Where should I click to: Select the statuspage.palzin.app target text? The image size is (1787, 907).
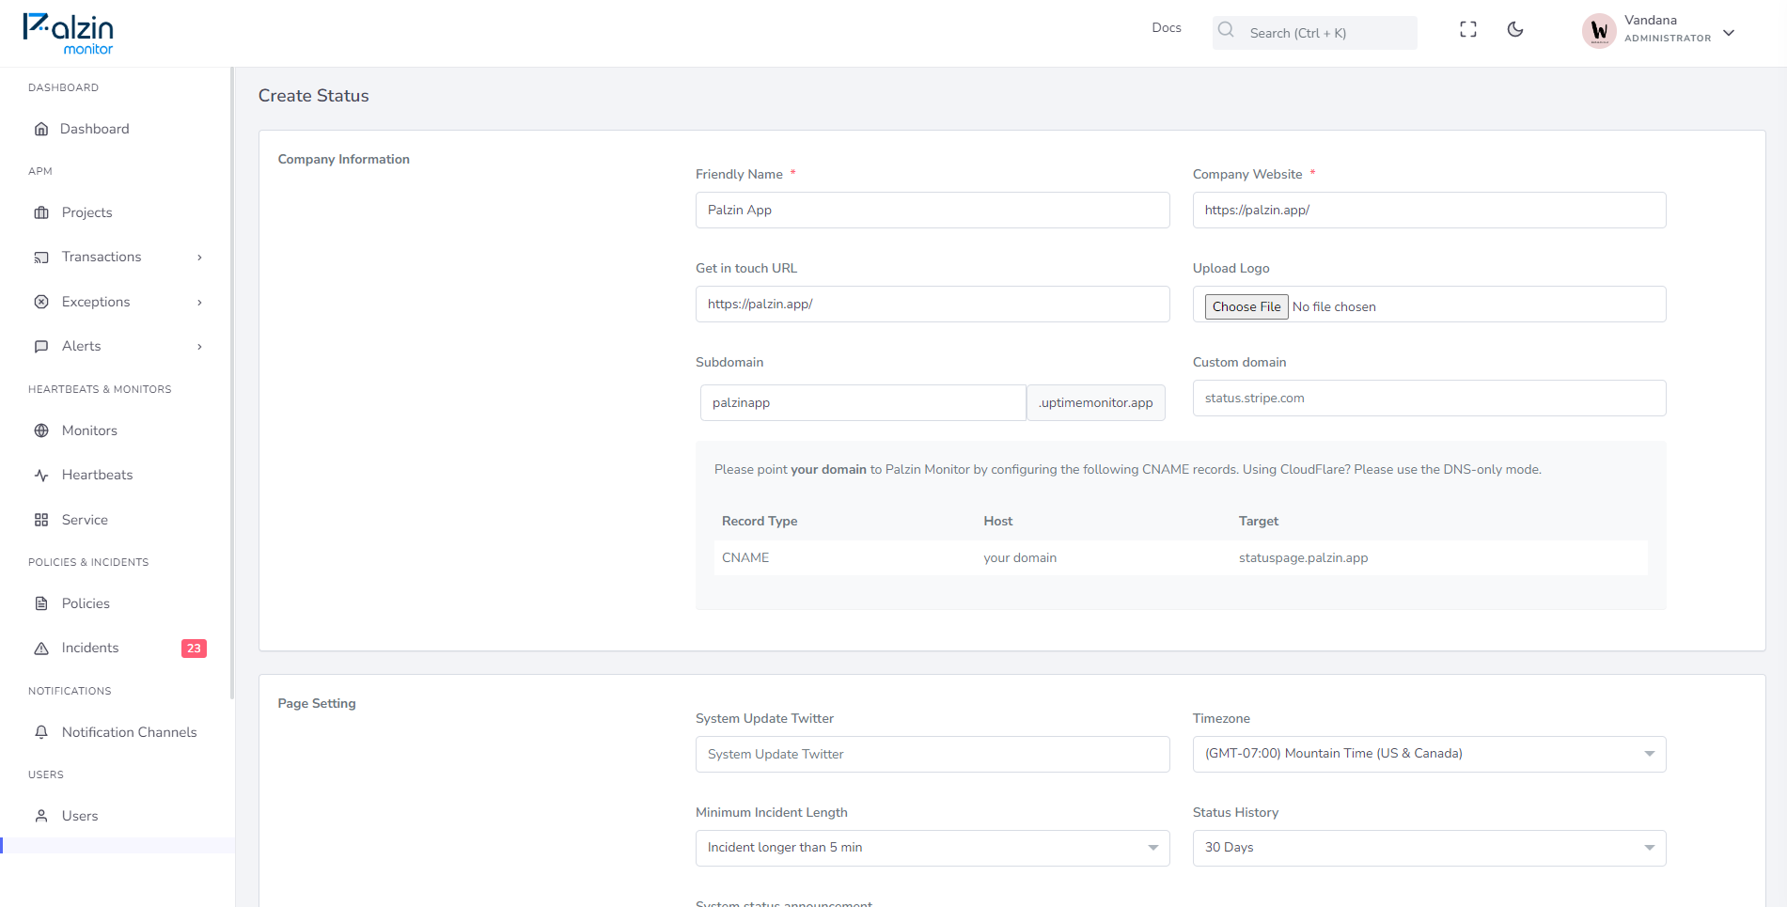(x=1303, y=557)
